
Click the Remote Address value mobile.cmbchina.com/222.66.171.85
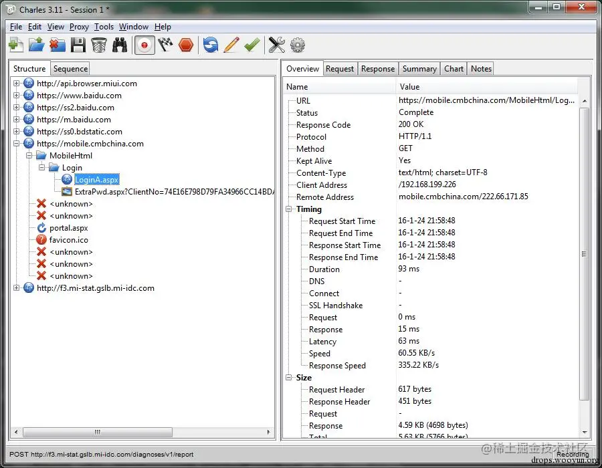463,197
